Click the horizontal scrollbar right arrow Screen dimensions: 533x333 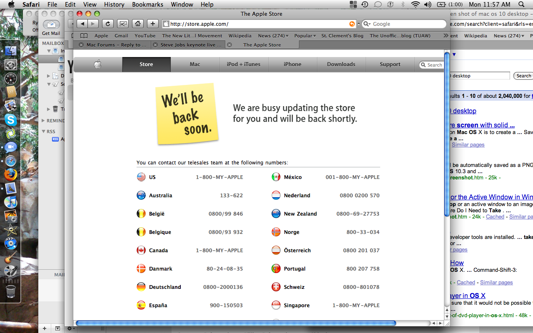point(441,323)
